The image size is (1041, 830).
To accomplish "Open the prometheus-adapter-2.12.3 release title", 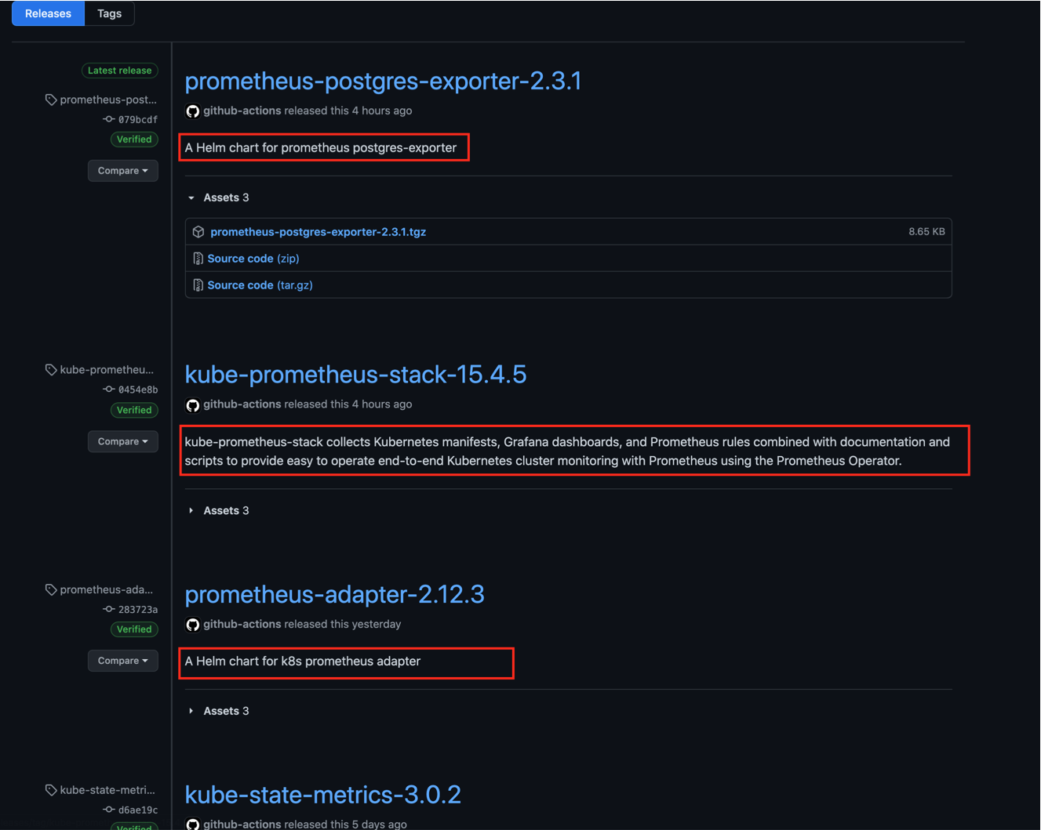I will [334, 594].
